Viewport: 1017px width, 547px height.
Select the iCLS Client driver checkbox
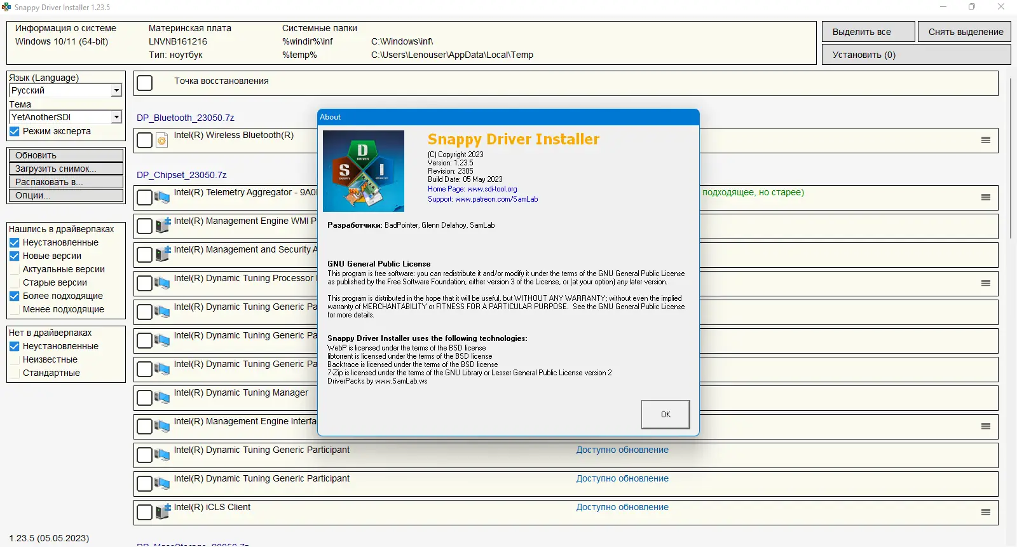pos(145,512)
